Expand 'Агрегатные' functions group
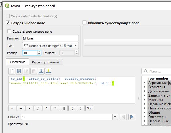Screen dimensions: 171x133 point(145,83)
